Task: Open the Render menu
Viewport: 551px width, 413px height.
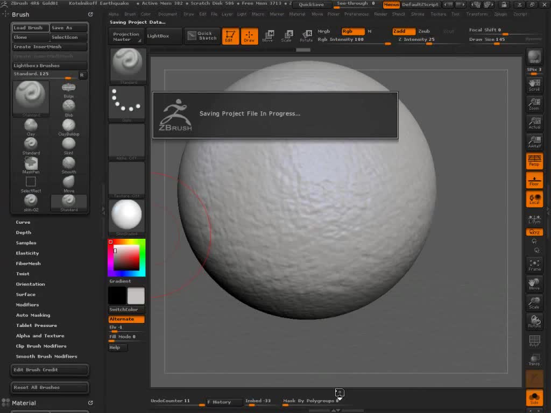Action: point(380,14)
